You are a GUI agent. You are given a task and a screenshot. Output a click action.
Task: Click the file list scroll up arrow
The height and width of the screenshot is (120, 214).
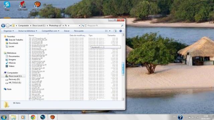point(123,35)
